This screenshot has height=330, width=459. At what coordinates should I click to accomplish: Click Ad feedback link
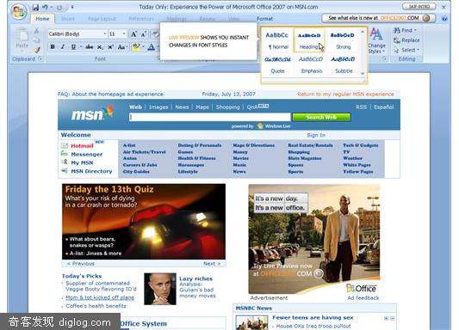point(363,298)
